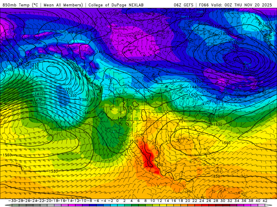Click the 20 value on the temperature scale

click(188, 201)
